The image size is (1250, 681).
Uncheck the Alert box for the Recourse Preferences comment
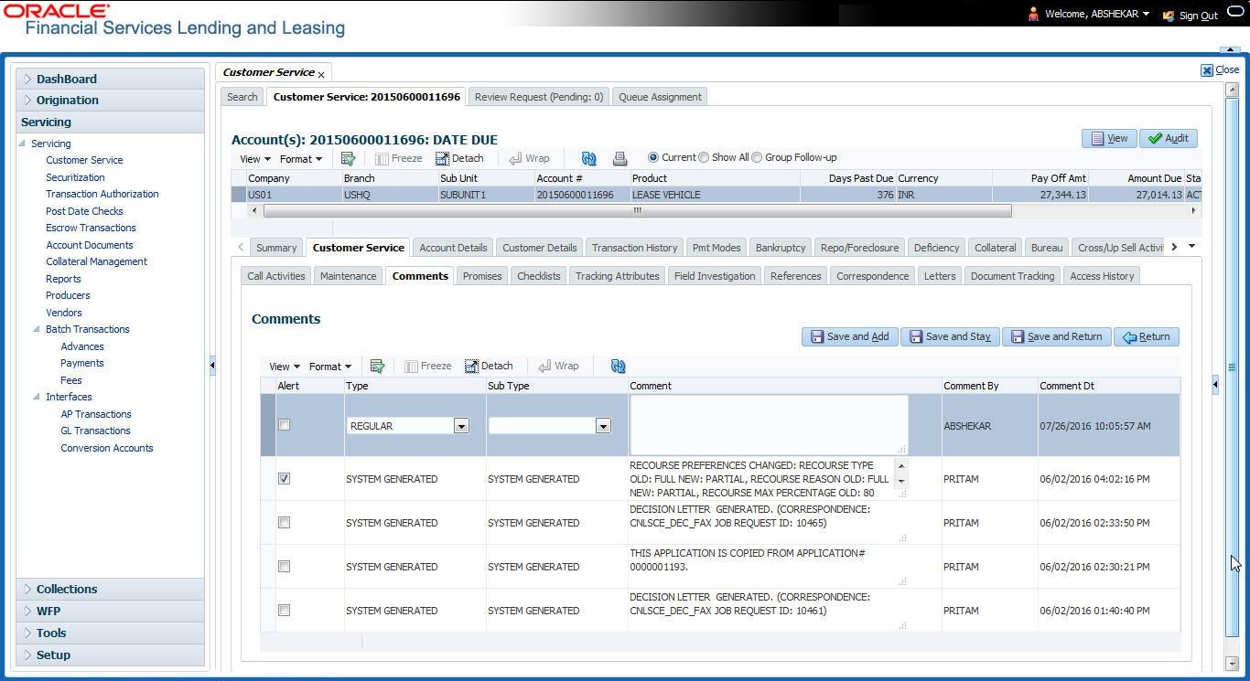pos(284,478)
